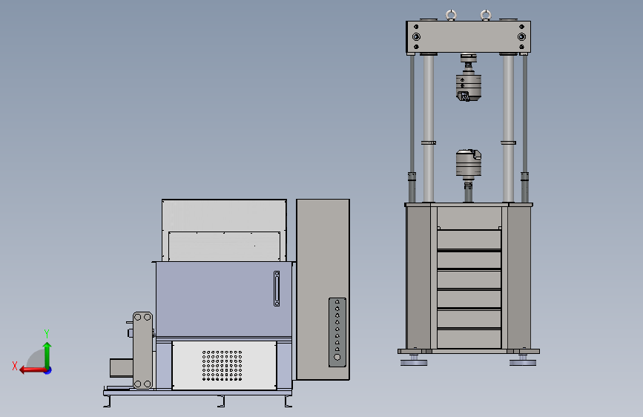Pick the left round bolt on the crosshead

(x=416, y=37)
